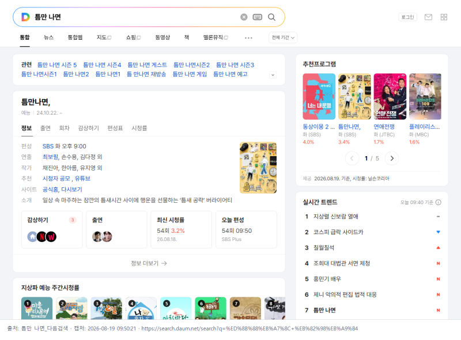The image size is (461, 340).
Task: Expand the related searches chevron
Action: [x=273, y=75]
